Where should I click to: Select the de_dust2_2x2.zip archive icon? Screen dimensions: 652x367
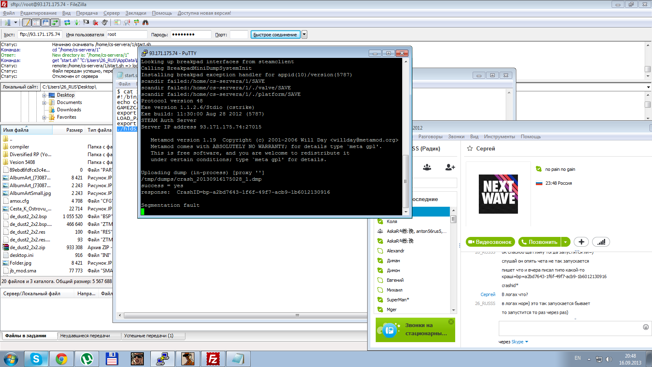click(x=6, y=248)
